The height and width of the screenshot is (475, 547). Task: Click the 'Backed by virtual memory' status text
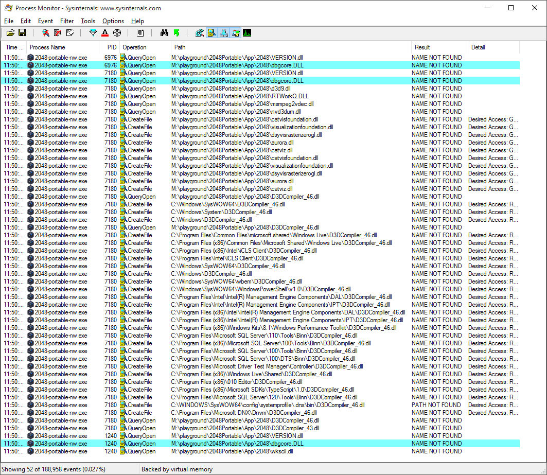coord(177,469)
